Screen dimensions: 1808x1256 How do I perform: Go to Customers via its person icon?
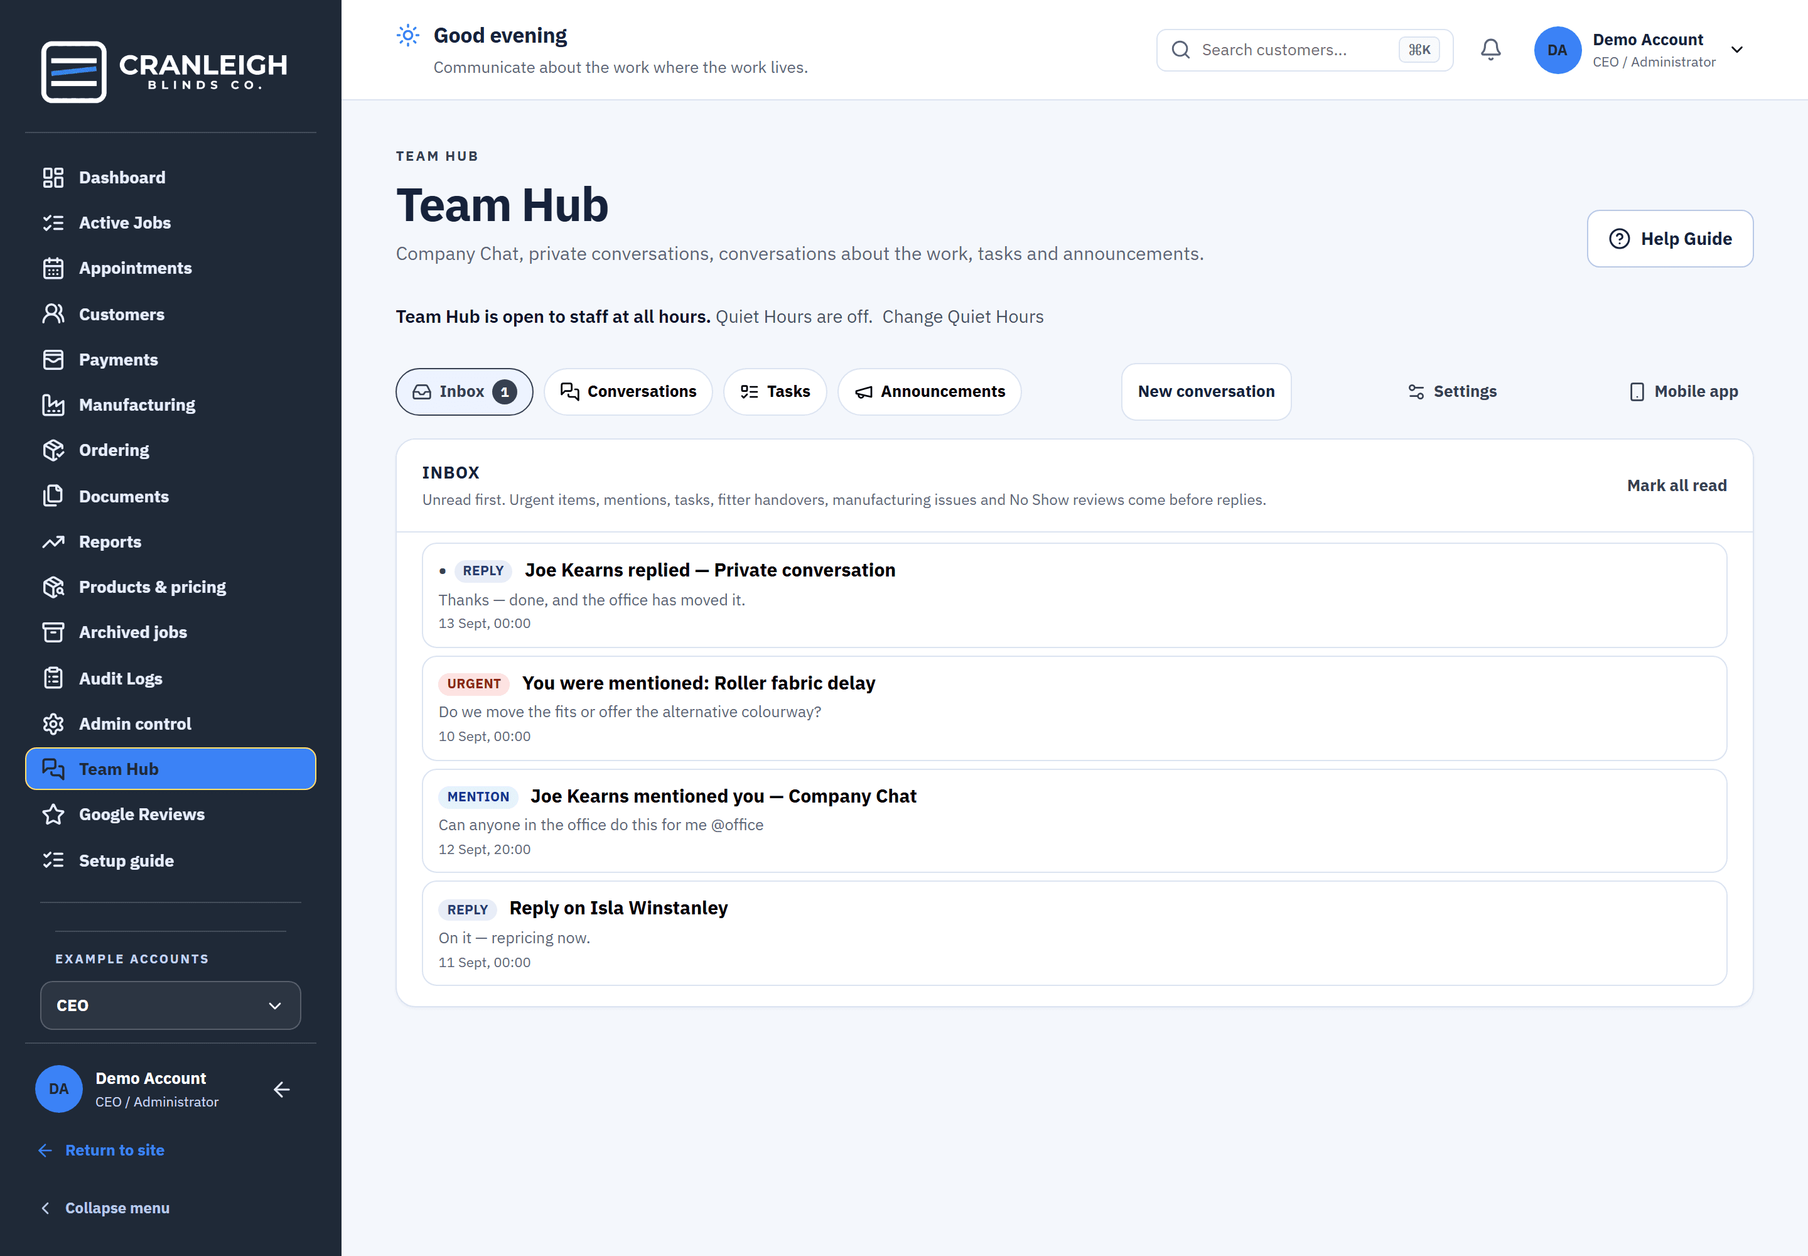coord(53,314)
